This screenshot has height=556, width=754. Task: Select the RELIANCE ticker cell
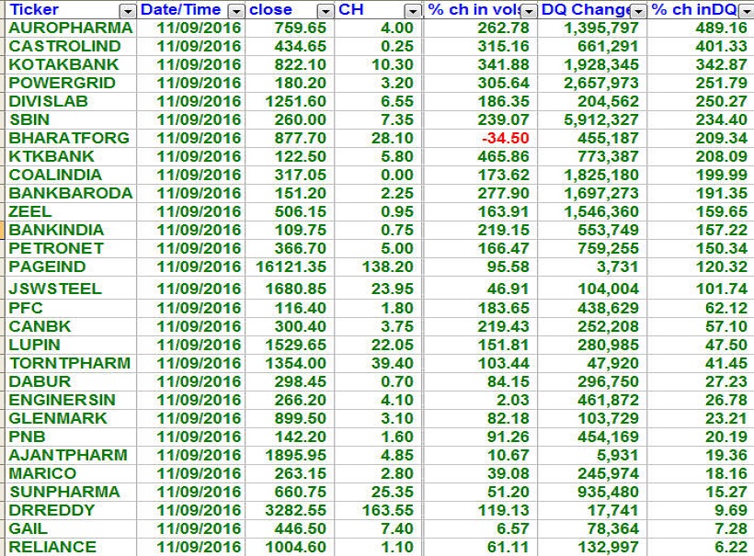pos(52,547)
